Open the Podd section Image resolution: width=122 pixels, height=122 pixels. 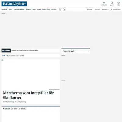pos(39,9)
